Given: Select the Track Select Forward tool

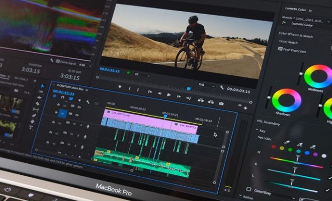Looking at the screenshot, I should [x=41, y=91].
